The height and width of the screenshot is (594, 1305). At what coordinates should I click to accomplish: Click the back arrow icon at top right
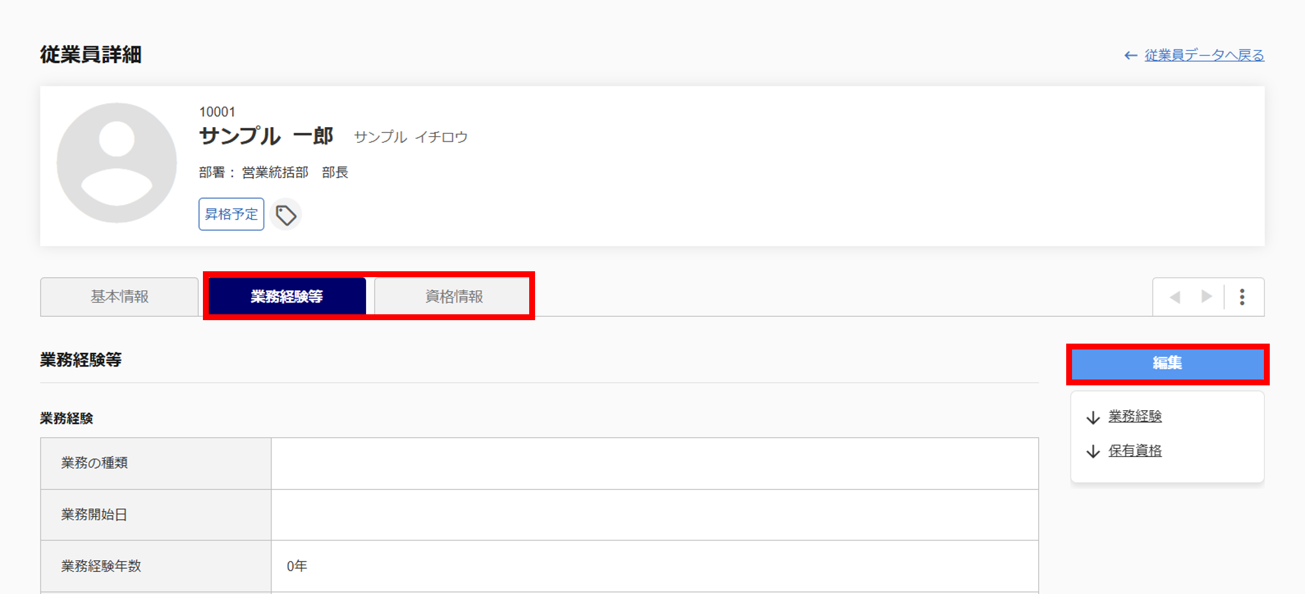pyautogui.click(x=1131, y=56)
